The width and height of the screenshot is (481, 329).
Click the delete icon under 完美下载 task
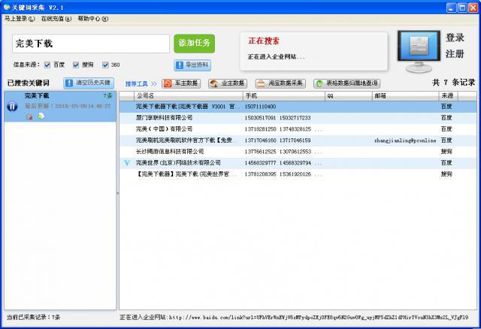point(29,116)
